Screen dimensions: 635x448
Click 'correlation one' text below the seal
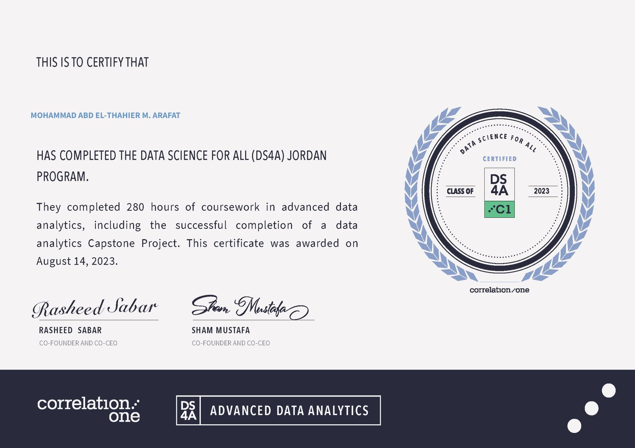pyautogui.click(x=499, y=290)
